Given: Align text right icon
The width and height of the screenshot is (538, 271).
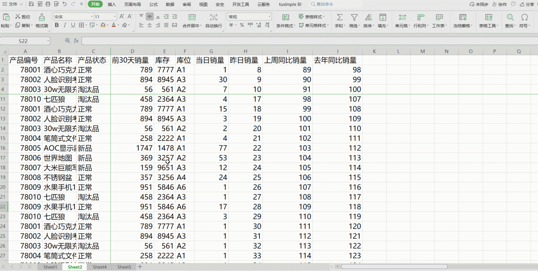Looking at the screenshot, I should point(158,25).
